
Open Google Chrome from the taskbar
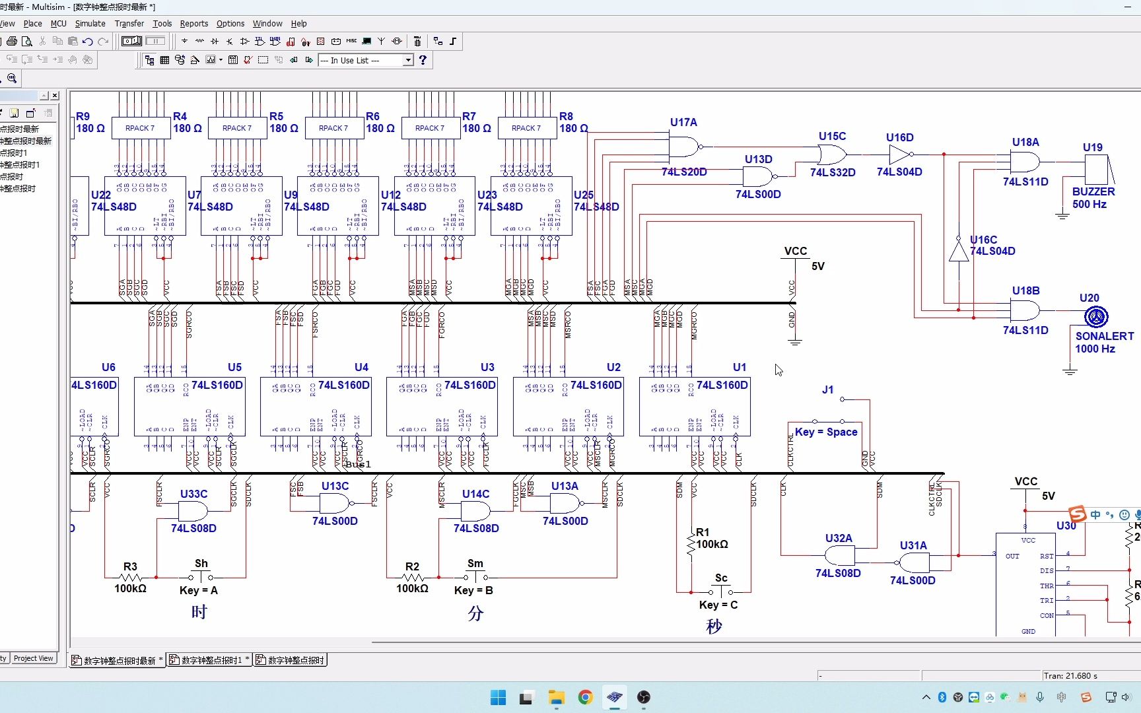(x=585, y=697)
